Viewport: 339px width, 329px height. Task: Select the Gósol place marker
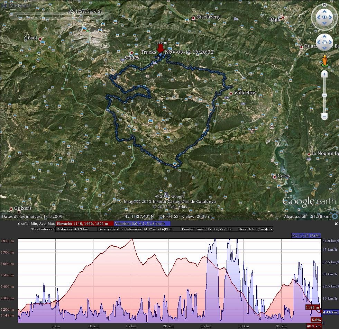click(x=40, y=39)
